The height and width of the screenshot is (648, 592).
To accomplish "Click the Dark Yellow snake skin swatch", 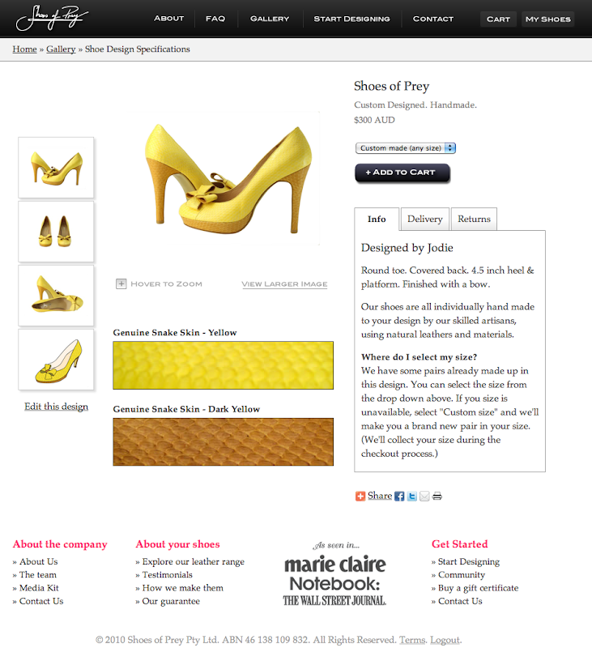I will coord(223,442).
